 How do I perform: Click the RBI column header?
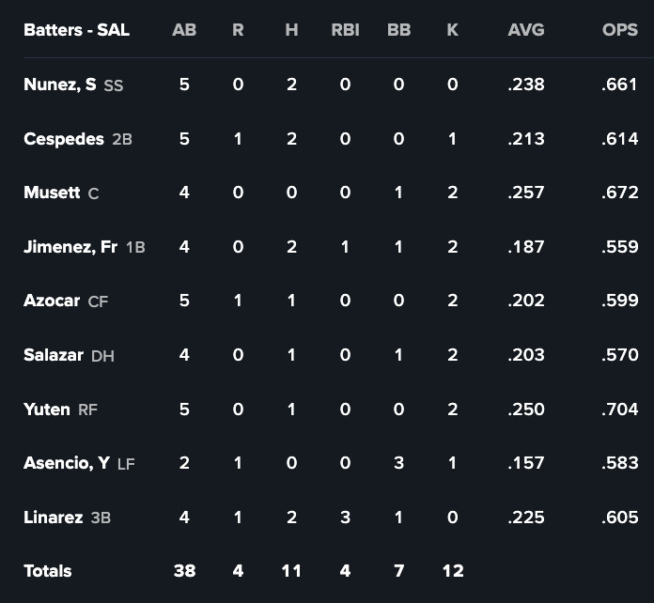pos(345,30)
